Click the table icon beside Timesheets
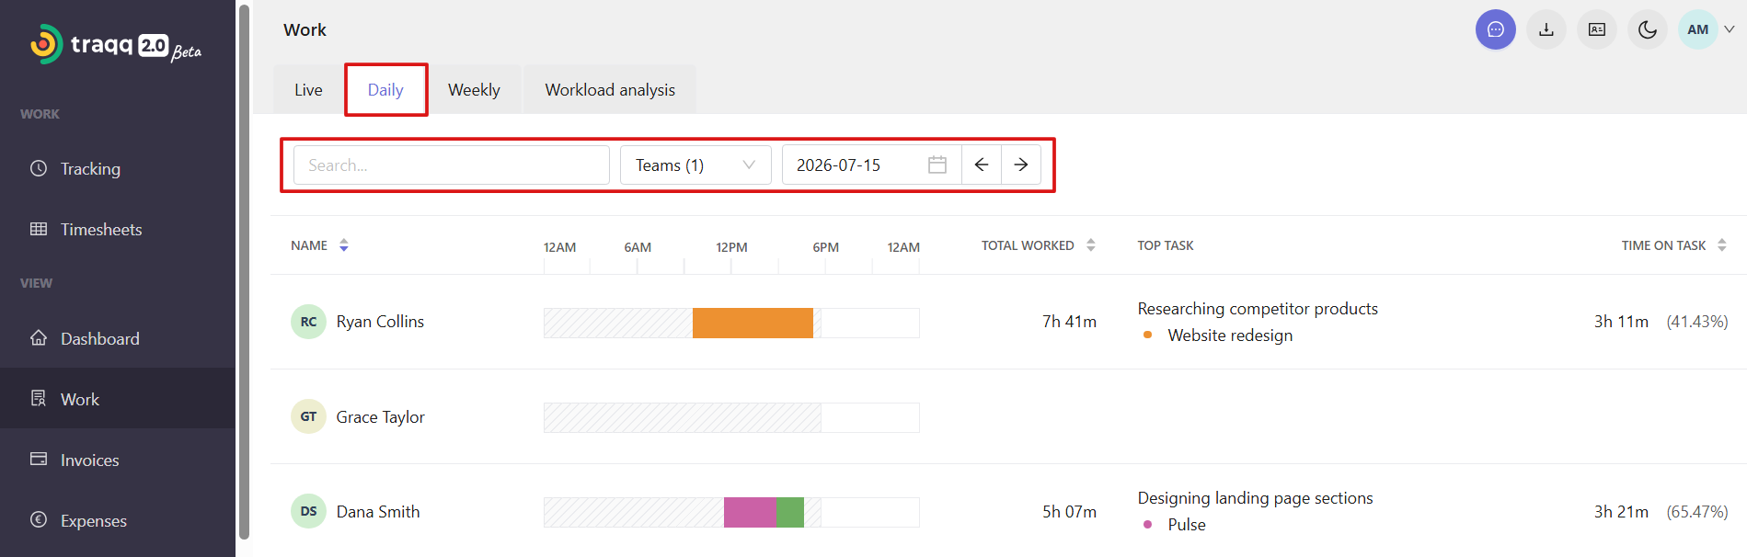The image size is (1747, 557). click(x=39, y=229)
